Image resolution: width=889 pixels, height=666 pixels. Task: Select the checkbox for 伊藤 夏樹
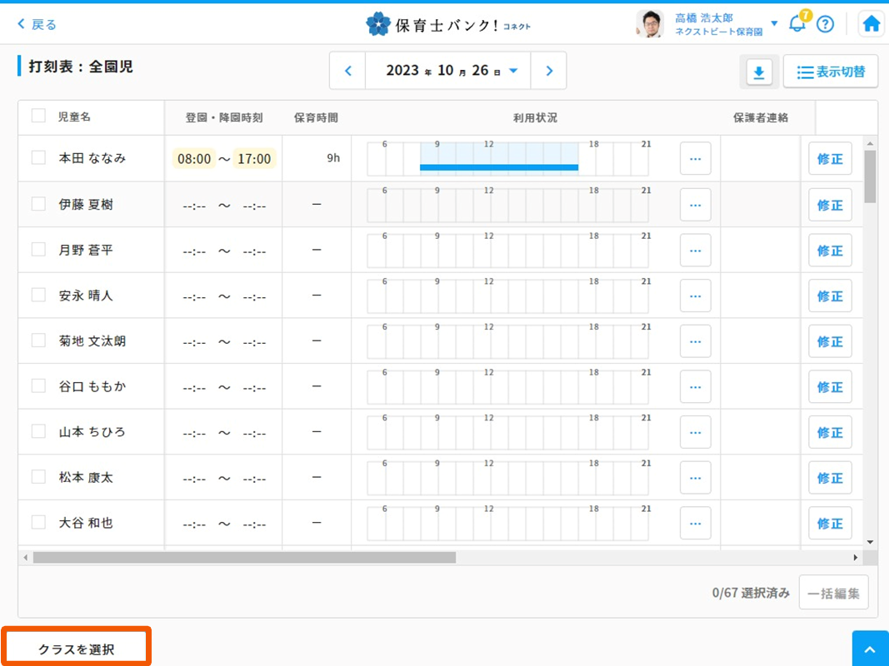38,204
